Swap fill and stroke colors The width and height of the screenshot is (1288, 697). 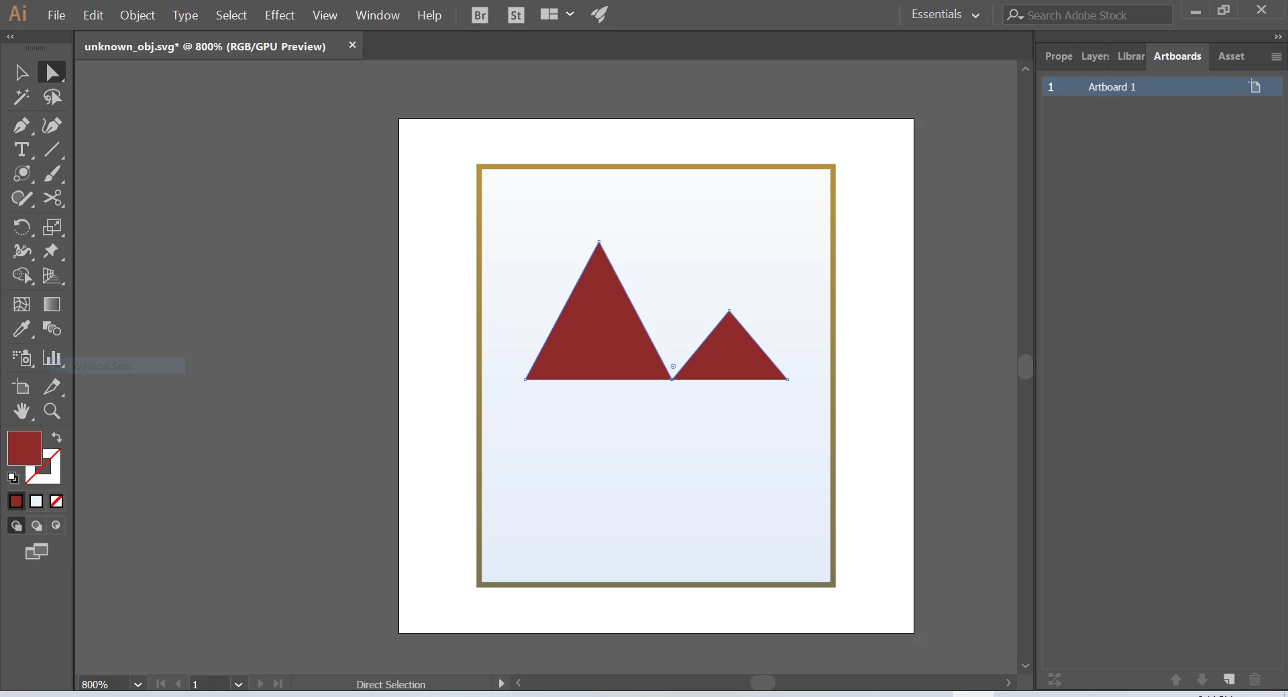tap(57, 437)
